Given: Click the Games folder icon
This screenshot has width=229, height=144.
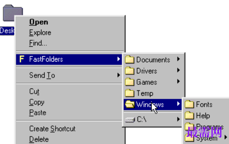Looking at the screenshot, I should [130, 82].
